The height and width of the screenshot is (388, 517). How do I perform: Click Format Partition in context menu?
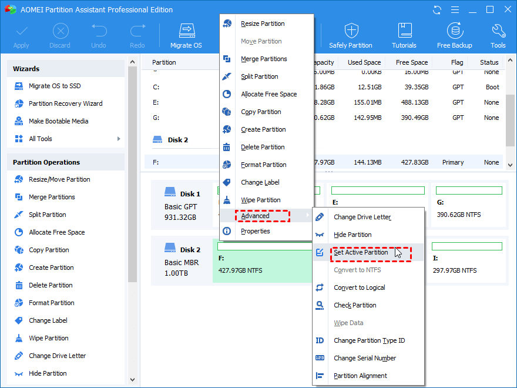pyautogui.click(x=263, y=165)
